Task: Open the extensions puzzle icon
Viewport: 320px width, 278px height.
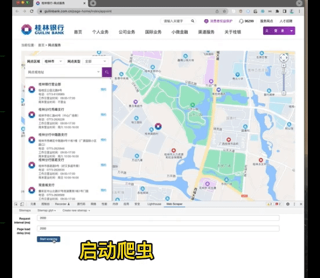Action: tap(277, 11)
